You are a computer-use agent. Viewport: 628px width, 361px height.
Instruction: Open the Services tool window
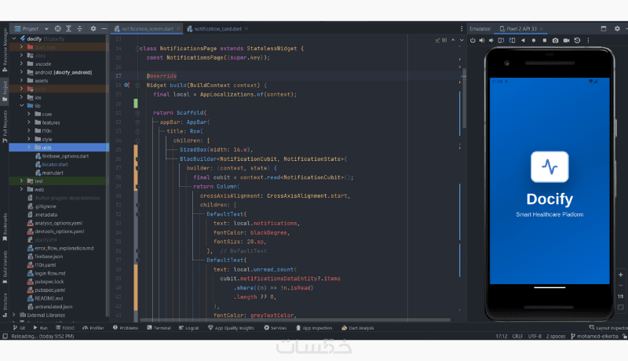pos(276,328)
